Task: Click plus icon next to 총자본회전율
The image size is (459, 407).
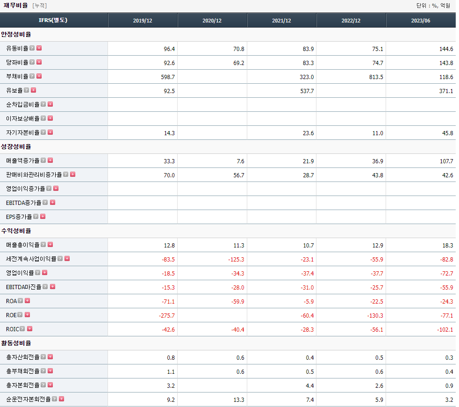Action: click(x=50, y=385)
